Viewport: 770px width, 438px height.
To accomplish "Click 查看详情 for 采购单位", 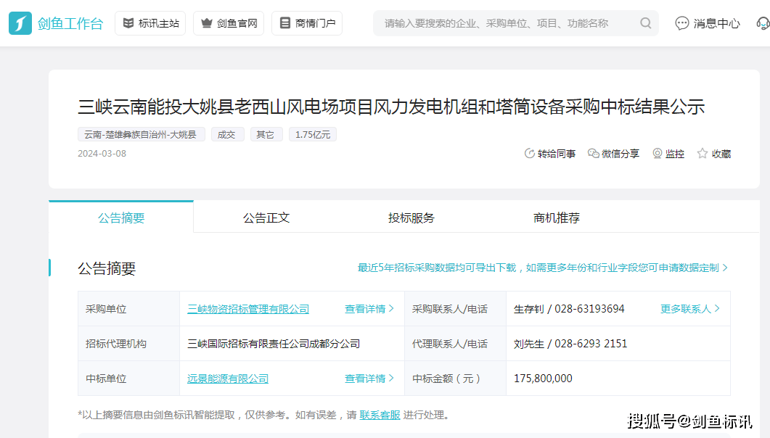I will (x=369, y=309).
